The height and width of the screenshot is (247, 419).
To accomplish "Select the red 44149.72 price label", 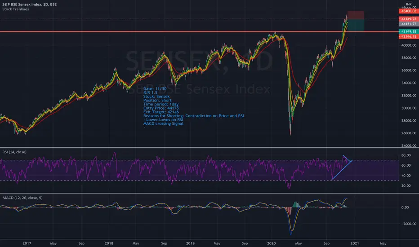I will click(409, 19).
